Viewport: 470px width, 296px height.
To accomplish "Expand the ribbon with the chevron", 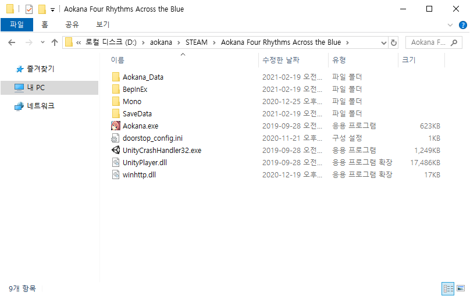I will [x=450, y=25].
